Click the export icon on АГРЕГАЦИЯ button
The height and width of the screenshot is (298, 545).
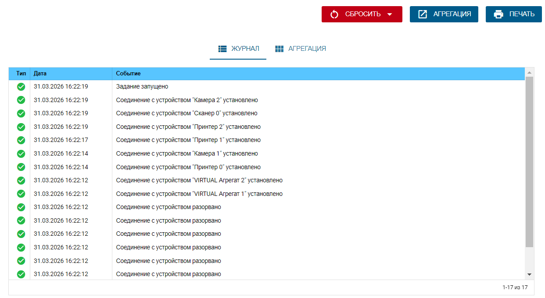pyautogui.click(x=422, y=14)
